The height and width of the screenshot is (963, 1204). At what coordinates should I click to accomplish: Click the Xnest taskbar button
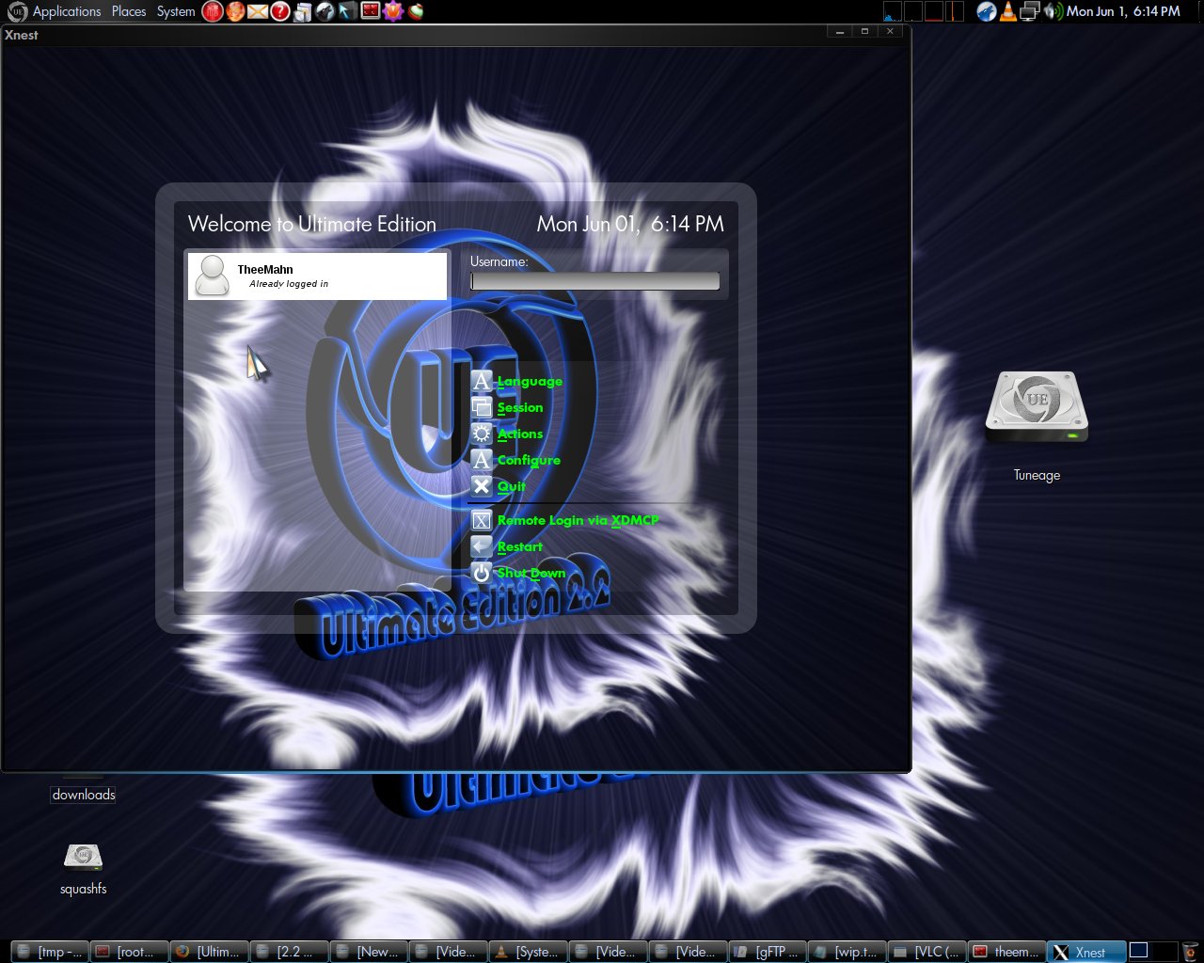point(1086,952)
